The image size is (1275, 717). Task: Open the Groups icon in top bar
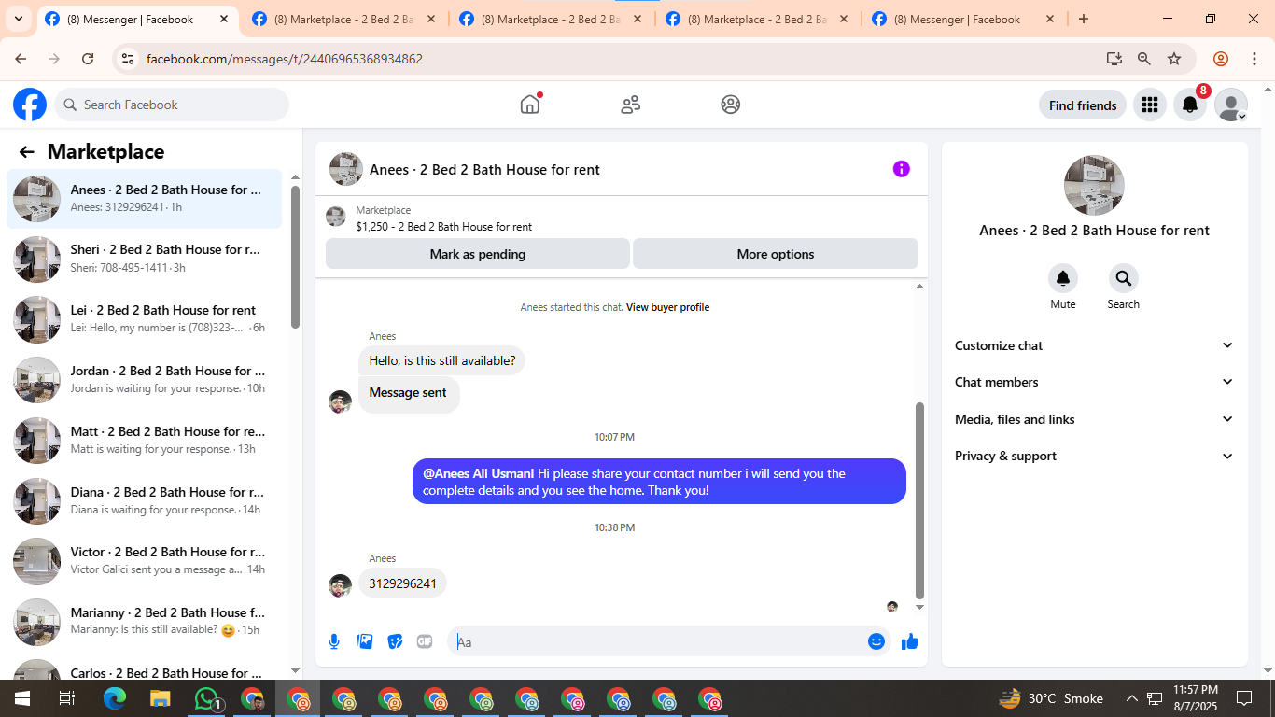point(731,105)
